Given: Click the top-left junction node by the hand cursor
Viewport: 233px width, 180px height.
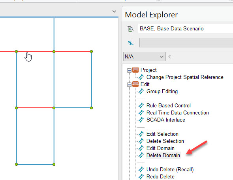Looking at the screenshot, I should click(x=16, y=51).
